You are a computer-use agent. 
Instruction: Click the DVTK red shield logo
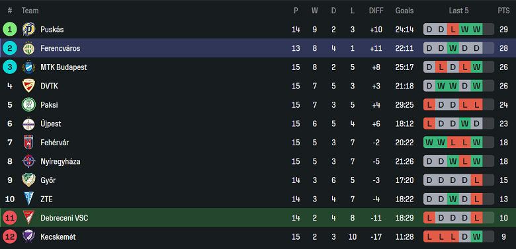(28, 86)
